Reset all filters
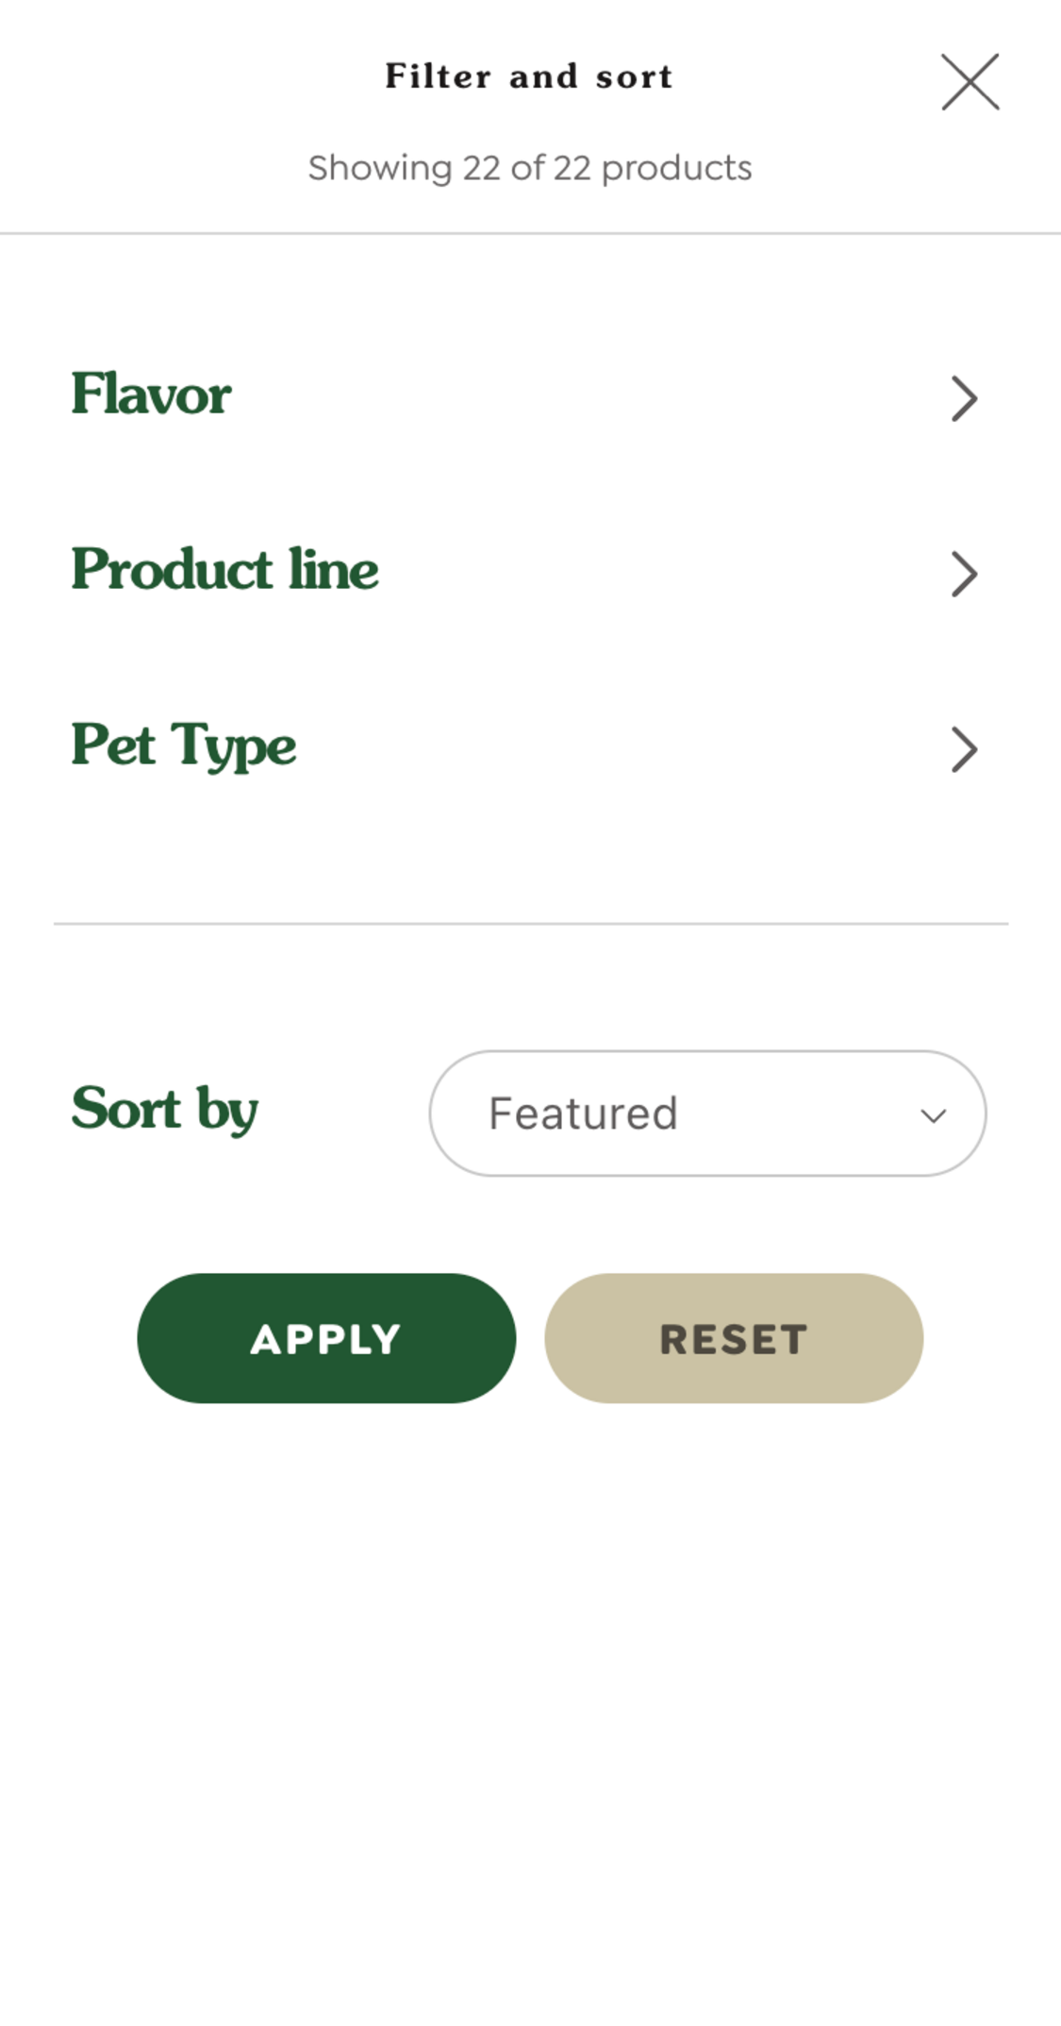 click(x=734, y=1338)
